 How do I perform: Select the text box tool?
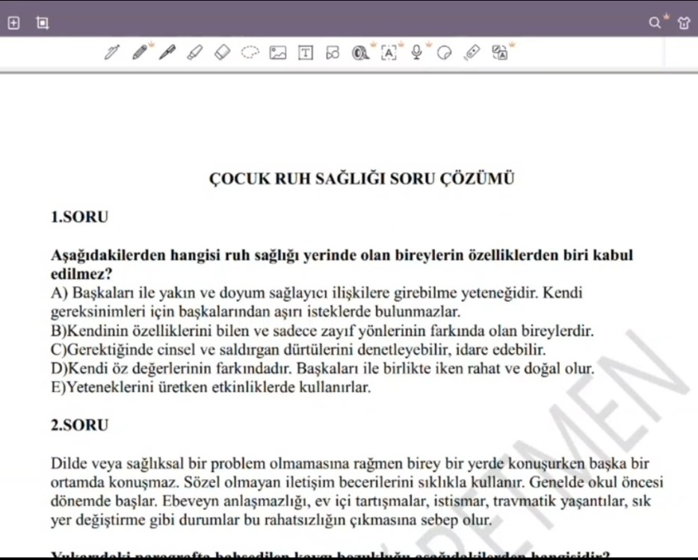point(306,53)
